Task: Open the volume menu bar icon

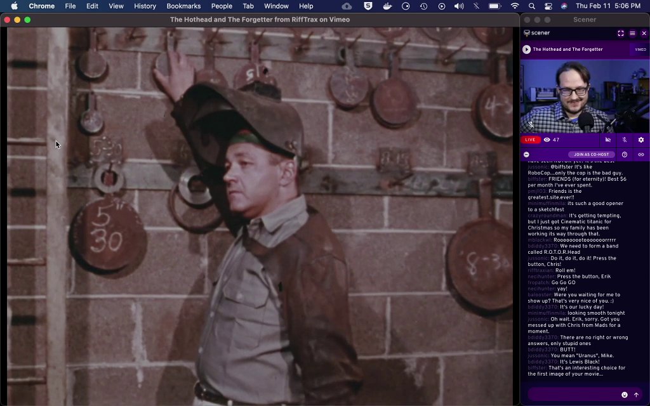Action: (x=459, y=6)
